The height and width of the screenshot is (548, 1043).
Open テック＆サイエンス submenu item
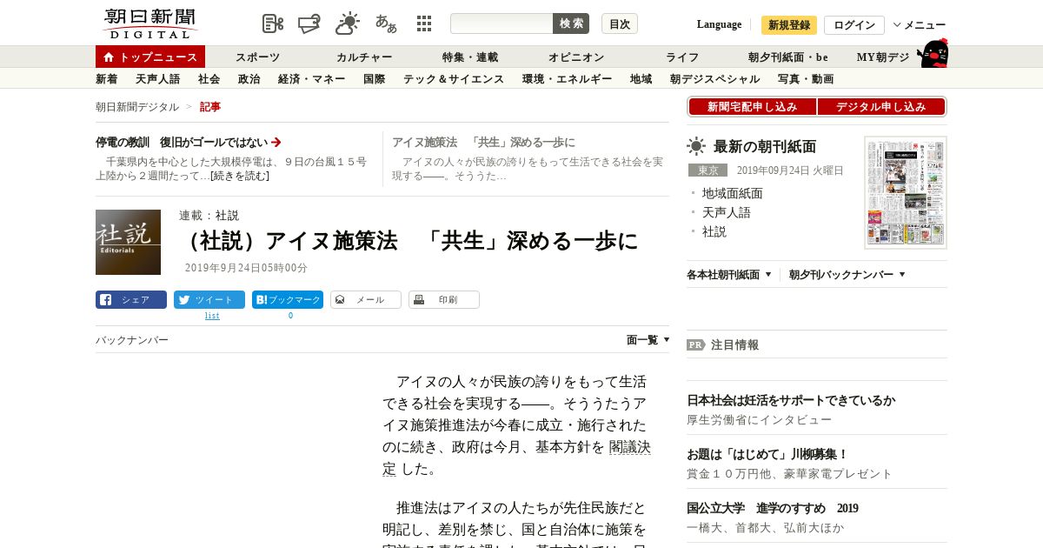coord(454,79)
